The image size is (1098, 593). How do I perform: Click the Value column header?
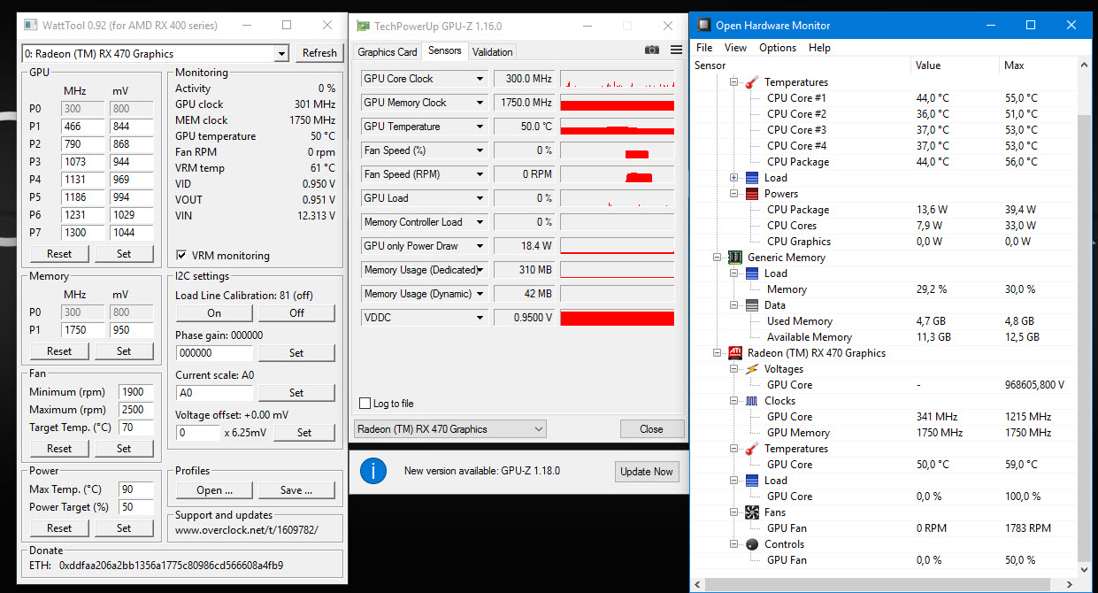tap(954, 65)
